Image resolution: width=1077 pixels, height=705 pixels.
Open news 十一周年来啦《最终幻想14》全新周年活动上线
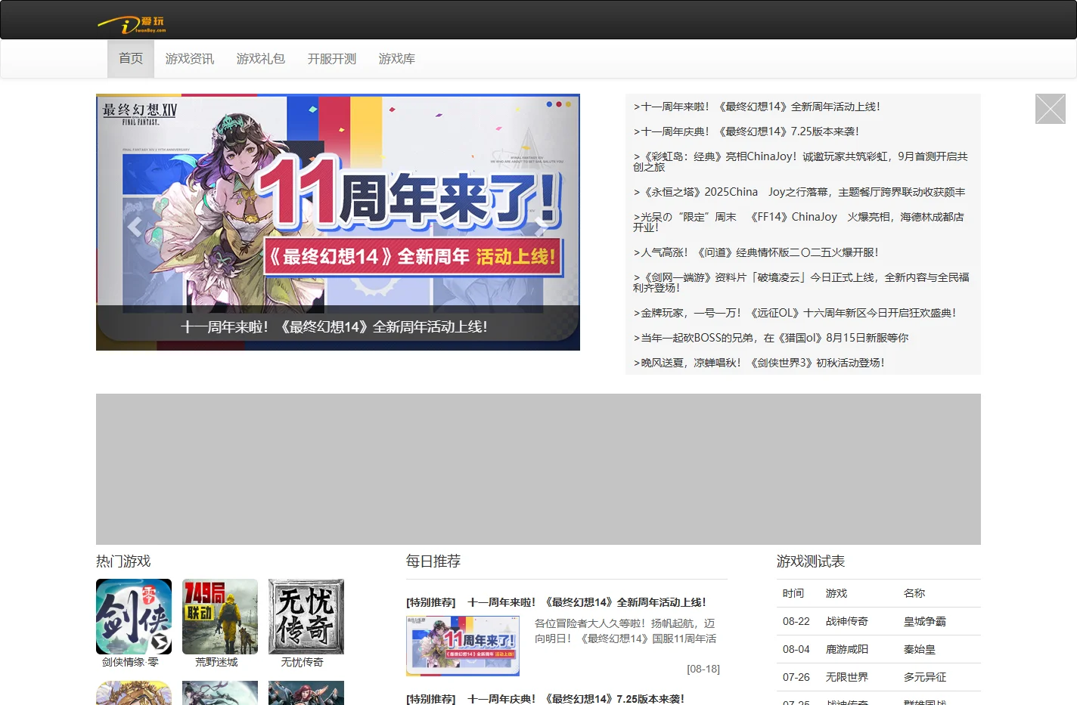757,107
